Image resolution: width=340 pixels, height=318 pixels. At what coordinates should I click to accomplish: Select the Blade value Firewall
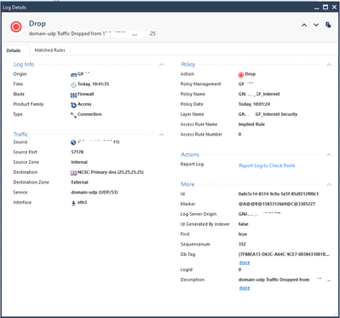[x=85, y=94]
